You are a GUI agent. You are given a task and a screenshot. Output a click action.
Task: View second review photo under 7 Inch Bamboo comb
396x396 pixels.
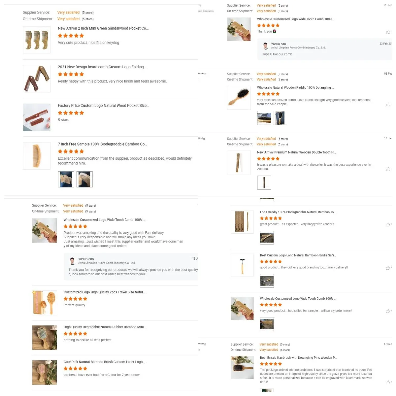point(84,179)
